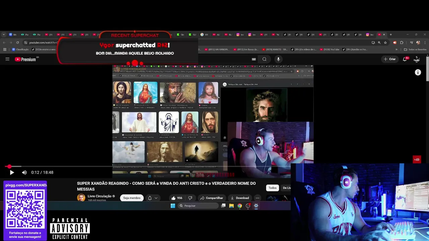429x241 pixels.
Task: Open the Todos os favoritos folder
Action: [x=415, y=50]
